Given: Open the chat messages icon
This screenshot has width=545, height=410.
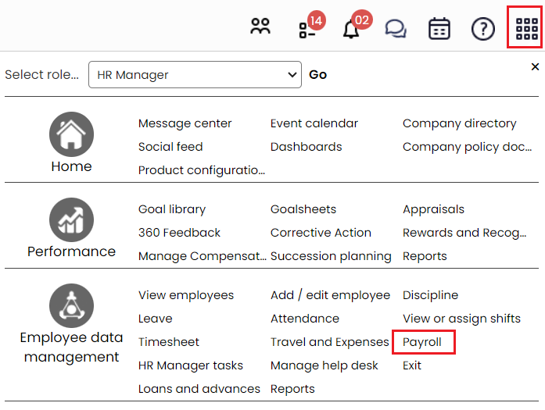Looking at the screenshot, I should tap(396, 29).
